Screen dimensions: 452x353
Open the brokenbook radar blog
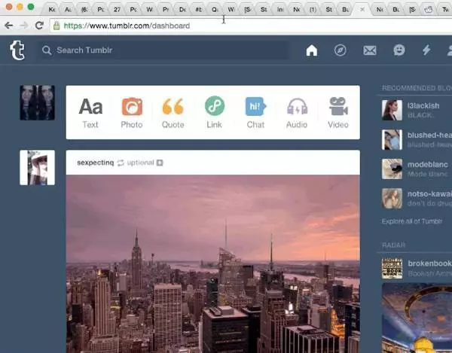click(x=430, y=263)
